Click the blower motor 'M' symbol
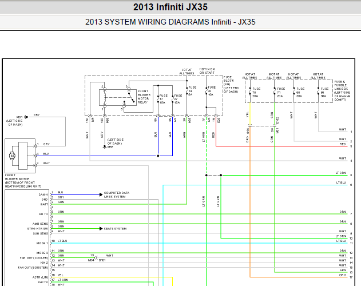Viewport: 361px width, 286px height. click(x=12, y=156)
